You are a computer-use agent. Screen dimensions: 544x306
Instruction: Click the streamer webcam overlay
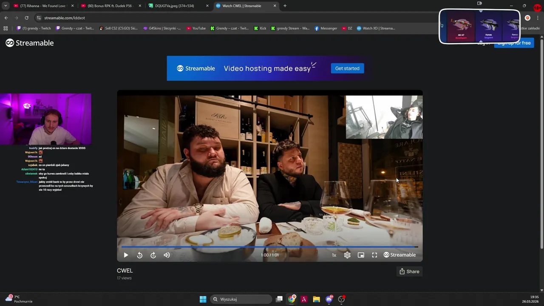coord(45,119)
